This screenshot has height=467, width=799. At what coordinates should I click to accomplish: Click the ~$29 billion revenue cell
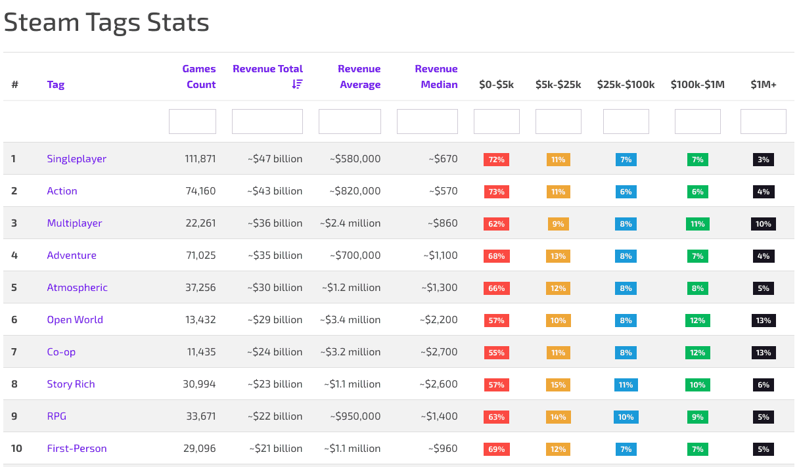275,320
